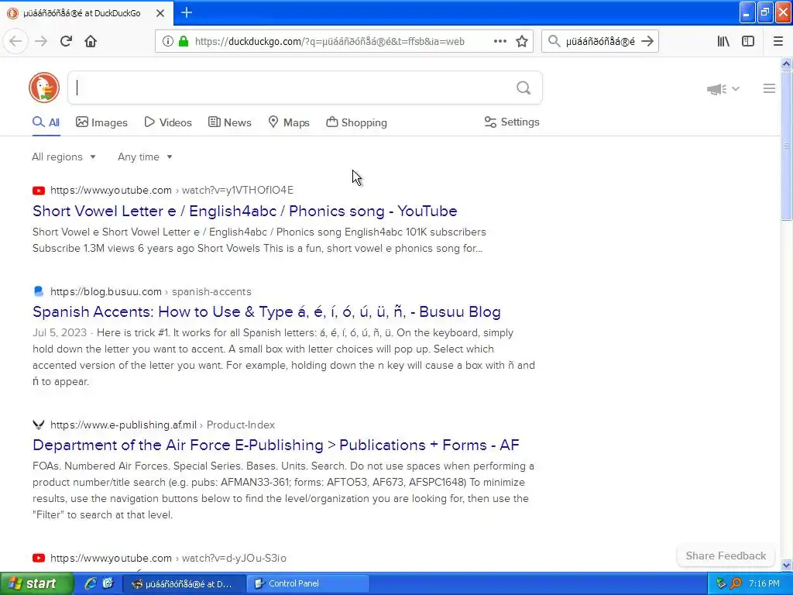Go back to the previous page

[x=15, y=41]
